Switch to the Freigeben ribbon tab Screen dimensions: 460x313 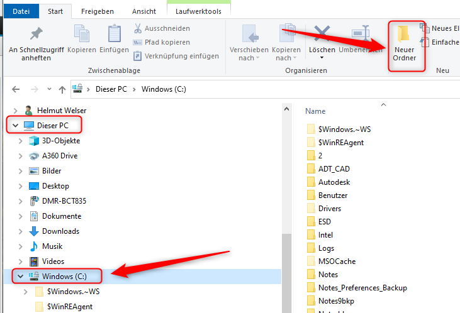click(x=99, y=11)
